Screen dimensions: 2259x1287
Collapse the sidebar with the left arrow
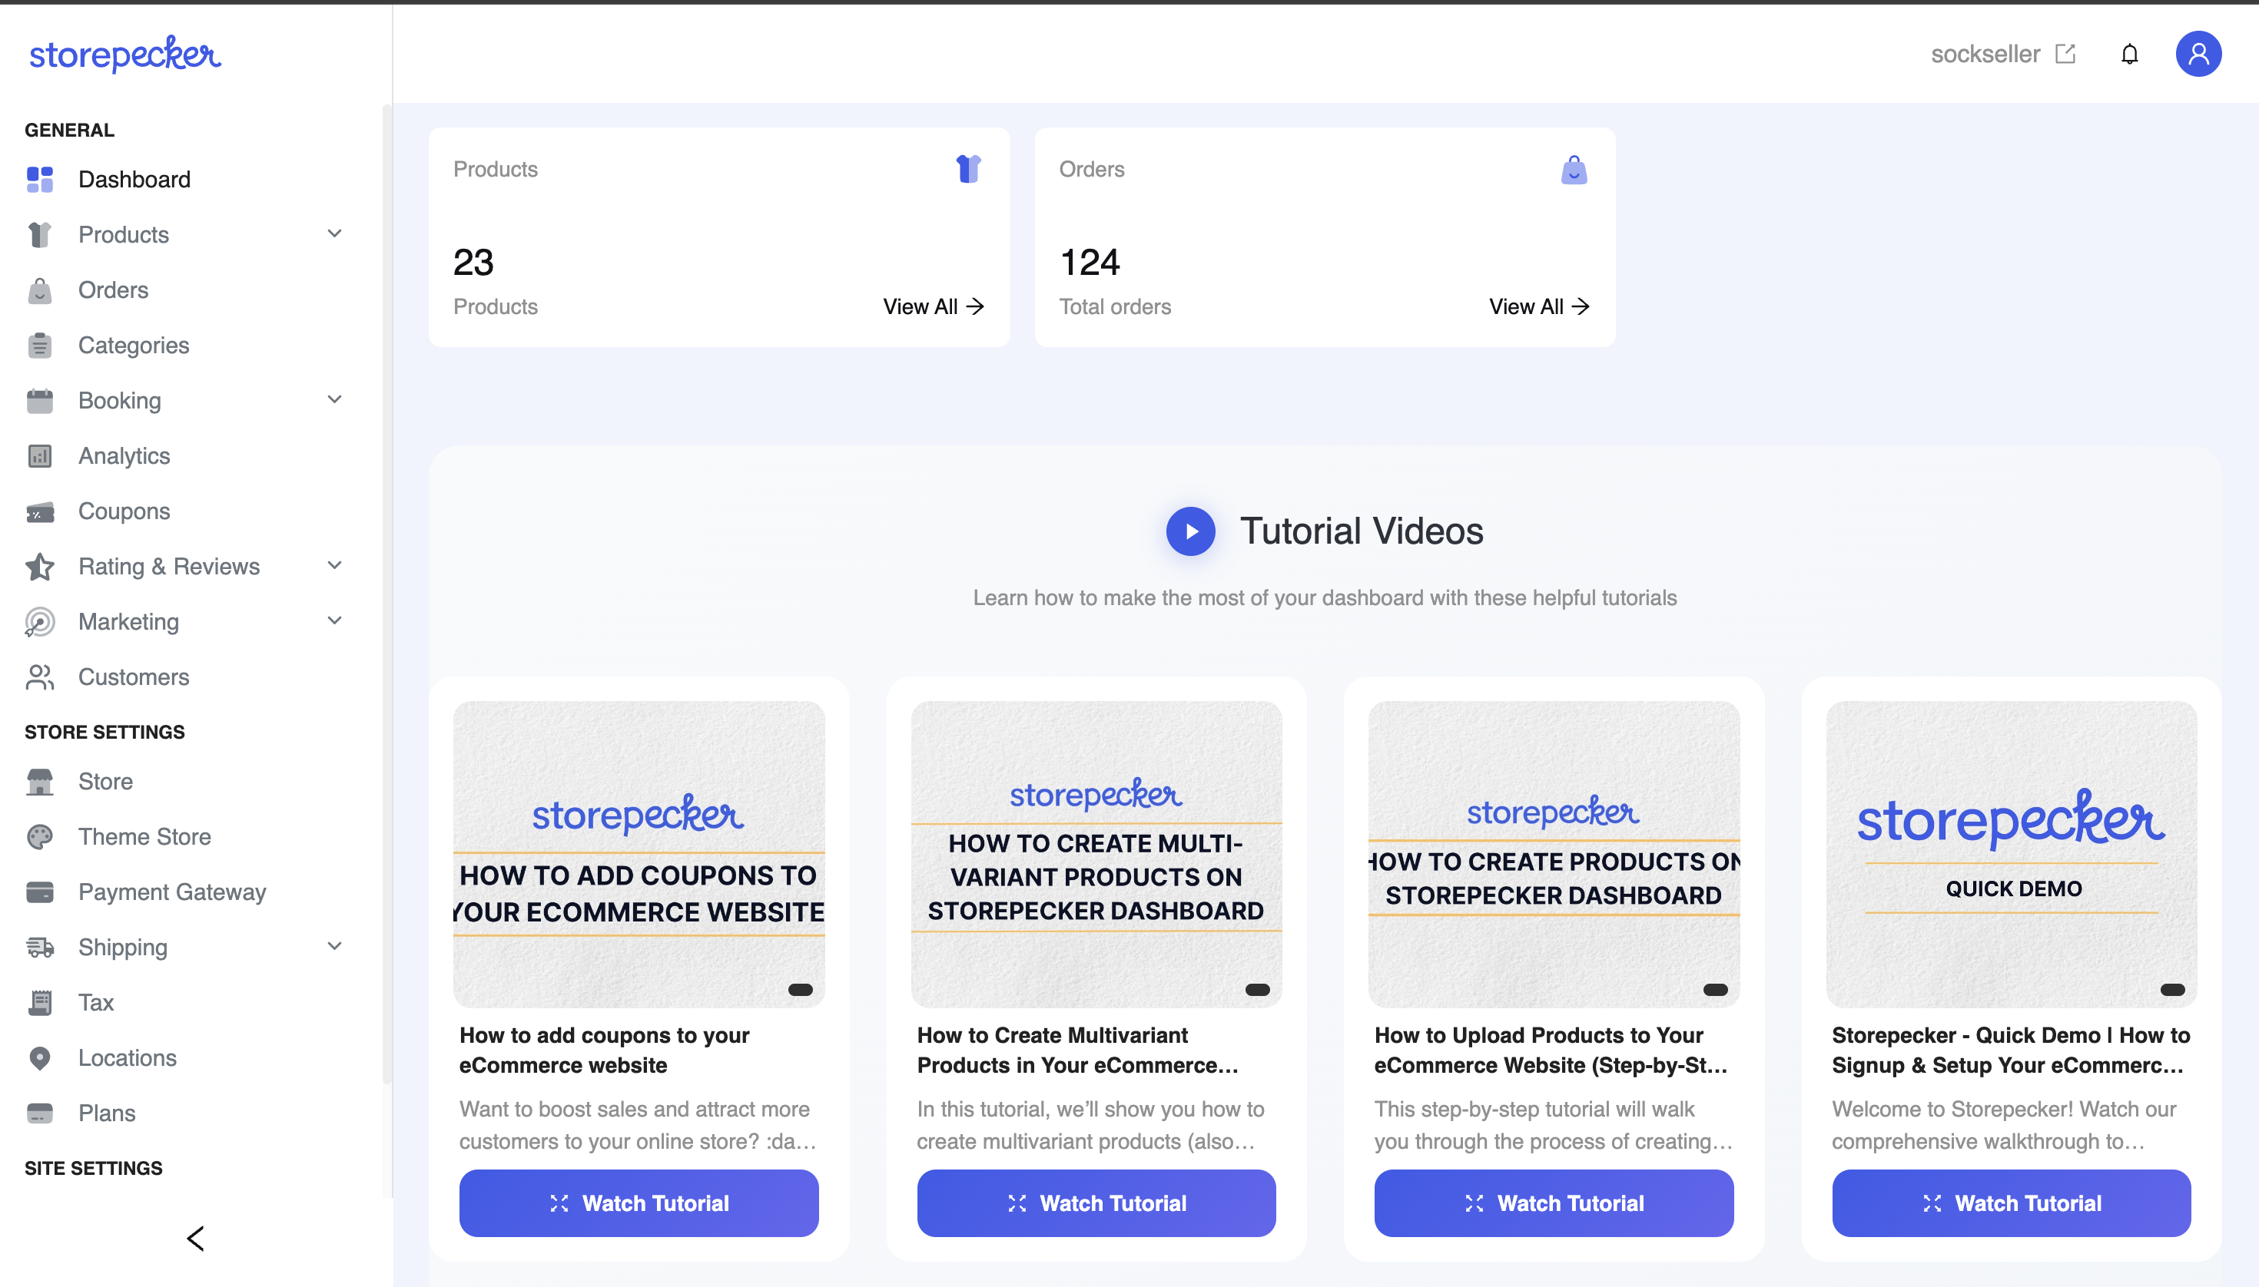[x=195, y=1239]
